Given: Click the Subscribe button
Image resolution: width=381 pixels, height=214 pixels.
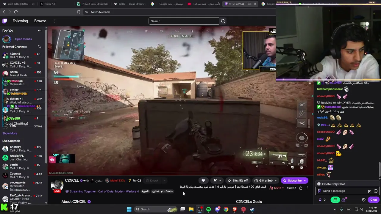Looking at the screenshot, I should pyautogui.click(x=294, y=180).
